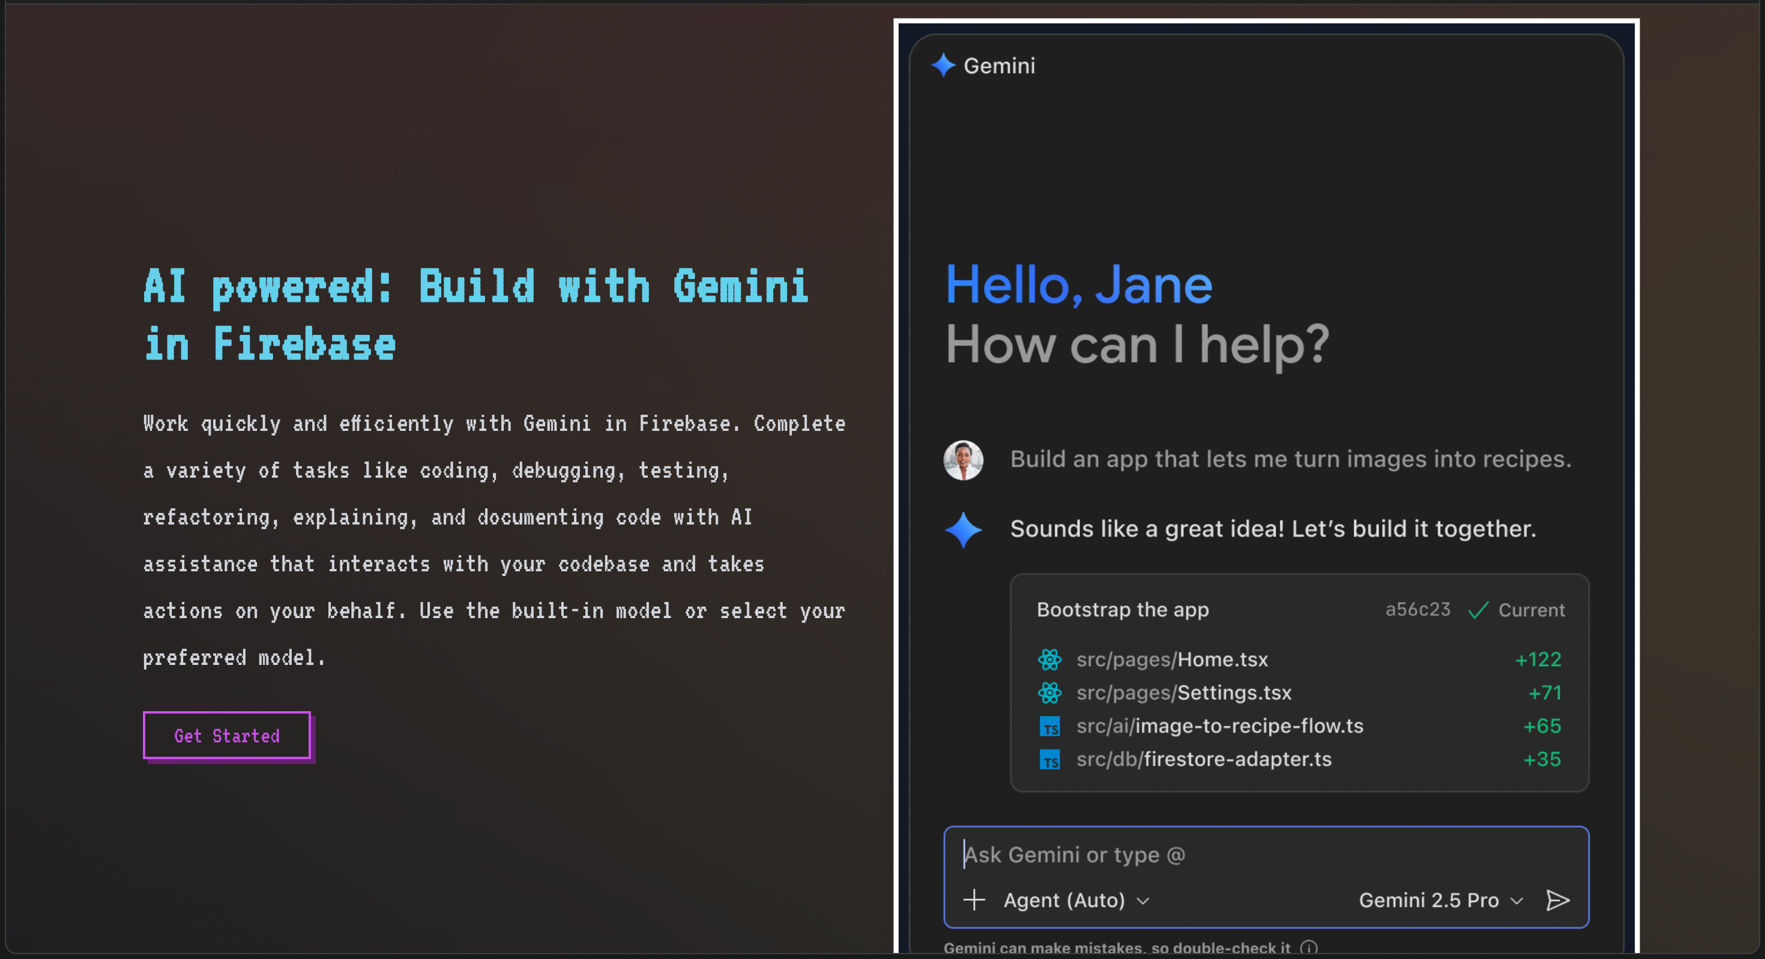
Task: Click TypeScript icon beside image-to-recipe-flow.ts
Action: tap(1049, 726)
